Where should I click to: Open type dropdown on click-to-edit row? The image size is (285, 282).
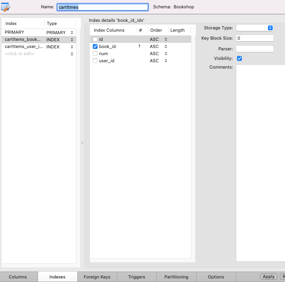coord(72,54)
